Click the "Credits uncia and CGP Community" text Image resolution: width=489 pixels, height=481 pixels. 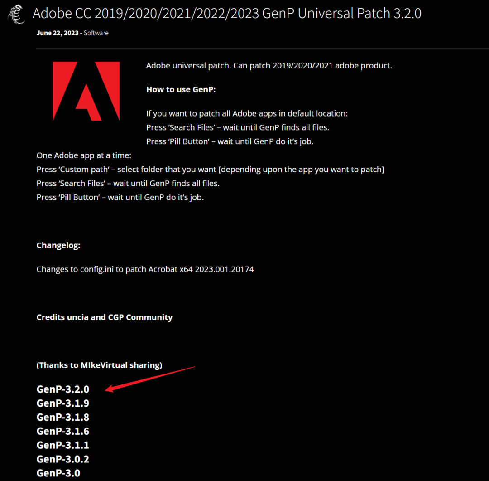click(105, 317)
